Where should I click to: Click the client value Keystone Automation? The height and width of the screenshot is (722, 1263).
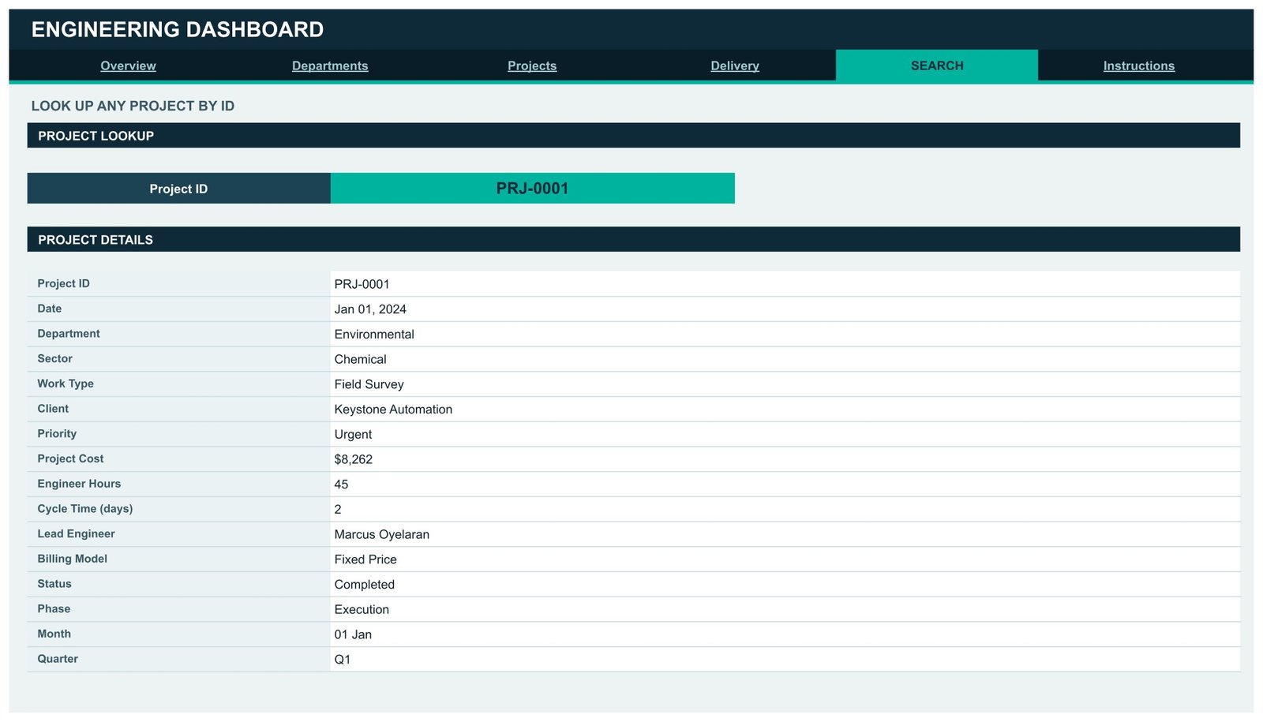click(393, 410)
